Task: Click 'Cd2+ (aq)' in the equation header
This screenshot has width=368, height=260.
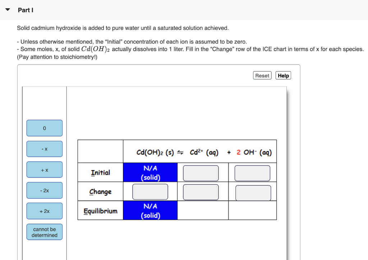Action: 204,152
